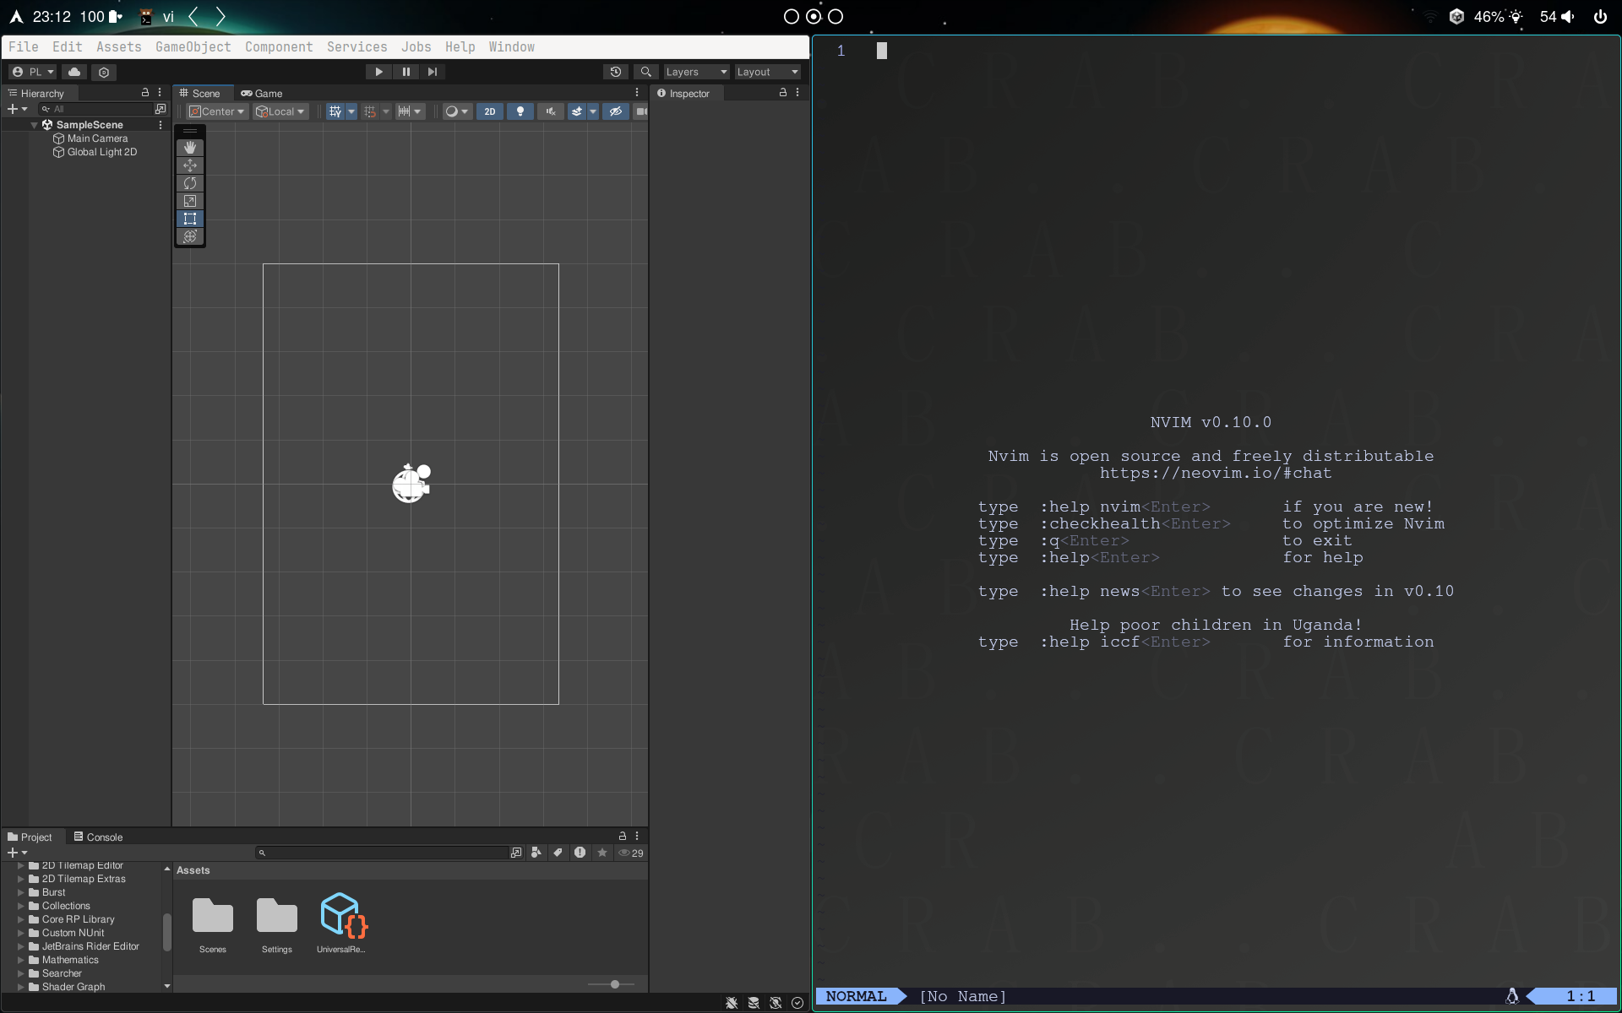
Task: Toggle scene lighting in the Scene toolbar
Action: [x=520, y=111]
